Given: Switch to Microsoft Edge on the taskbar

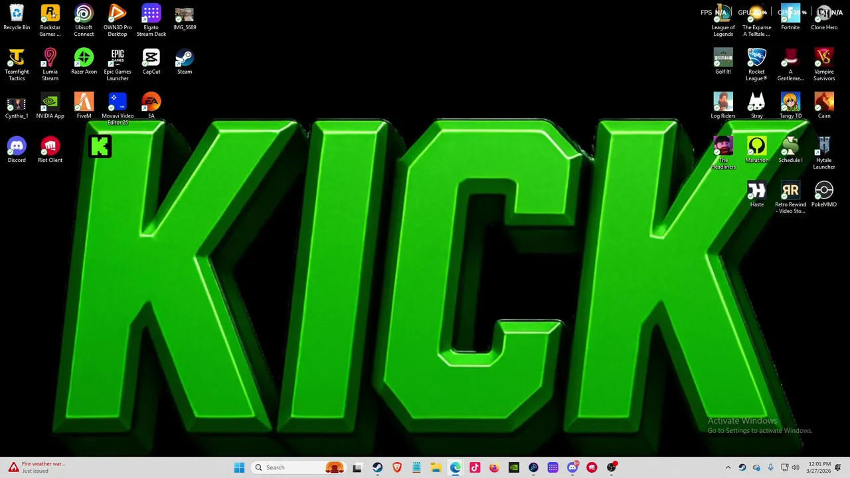Looking at the screenshot, I should click(x=456, y=467).
